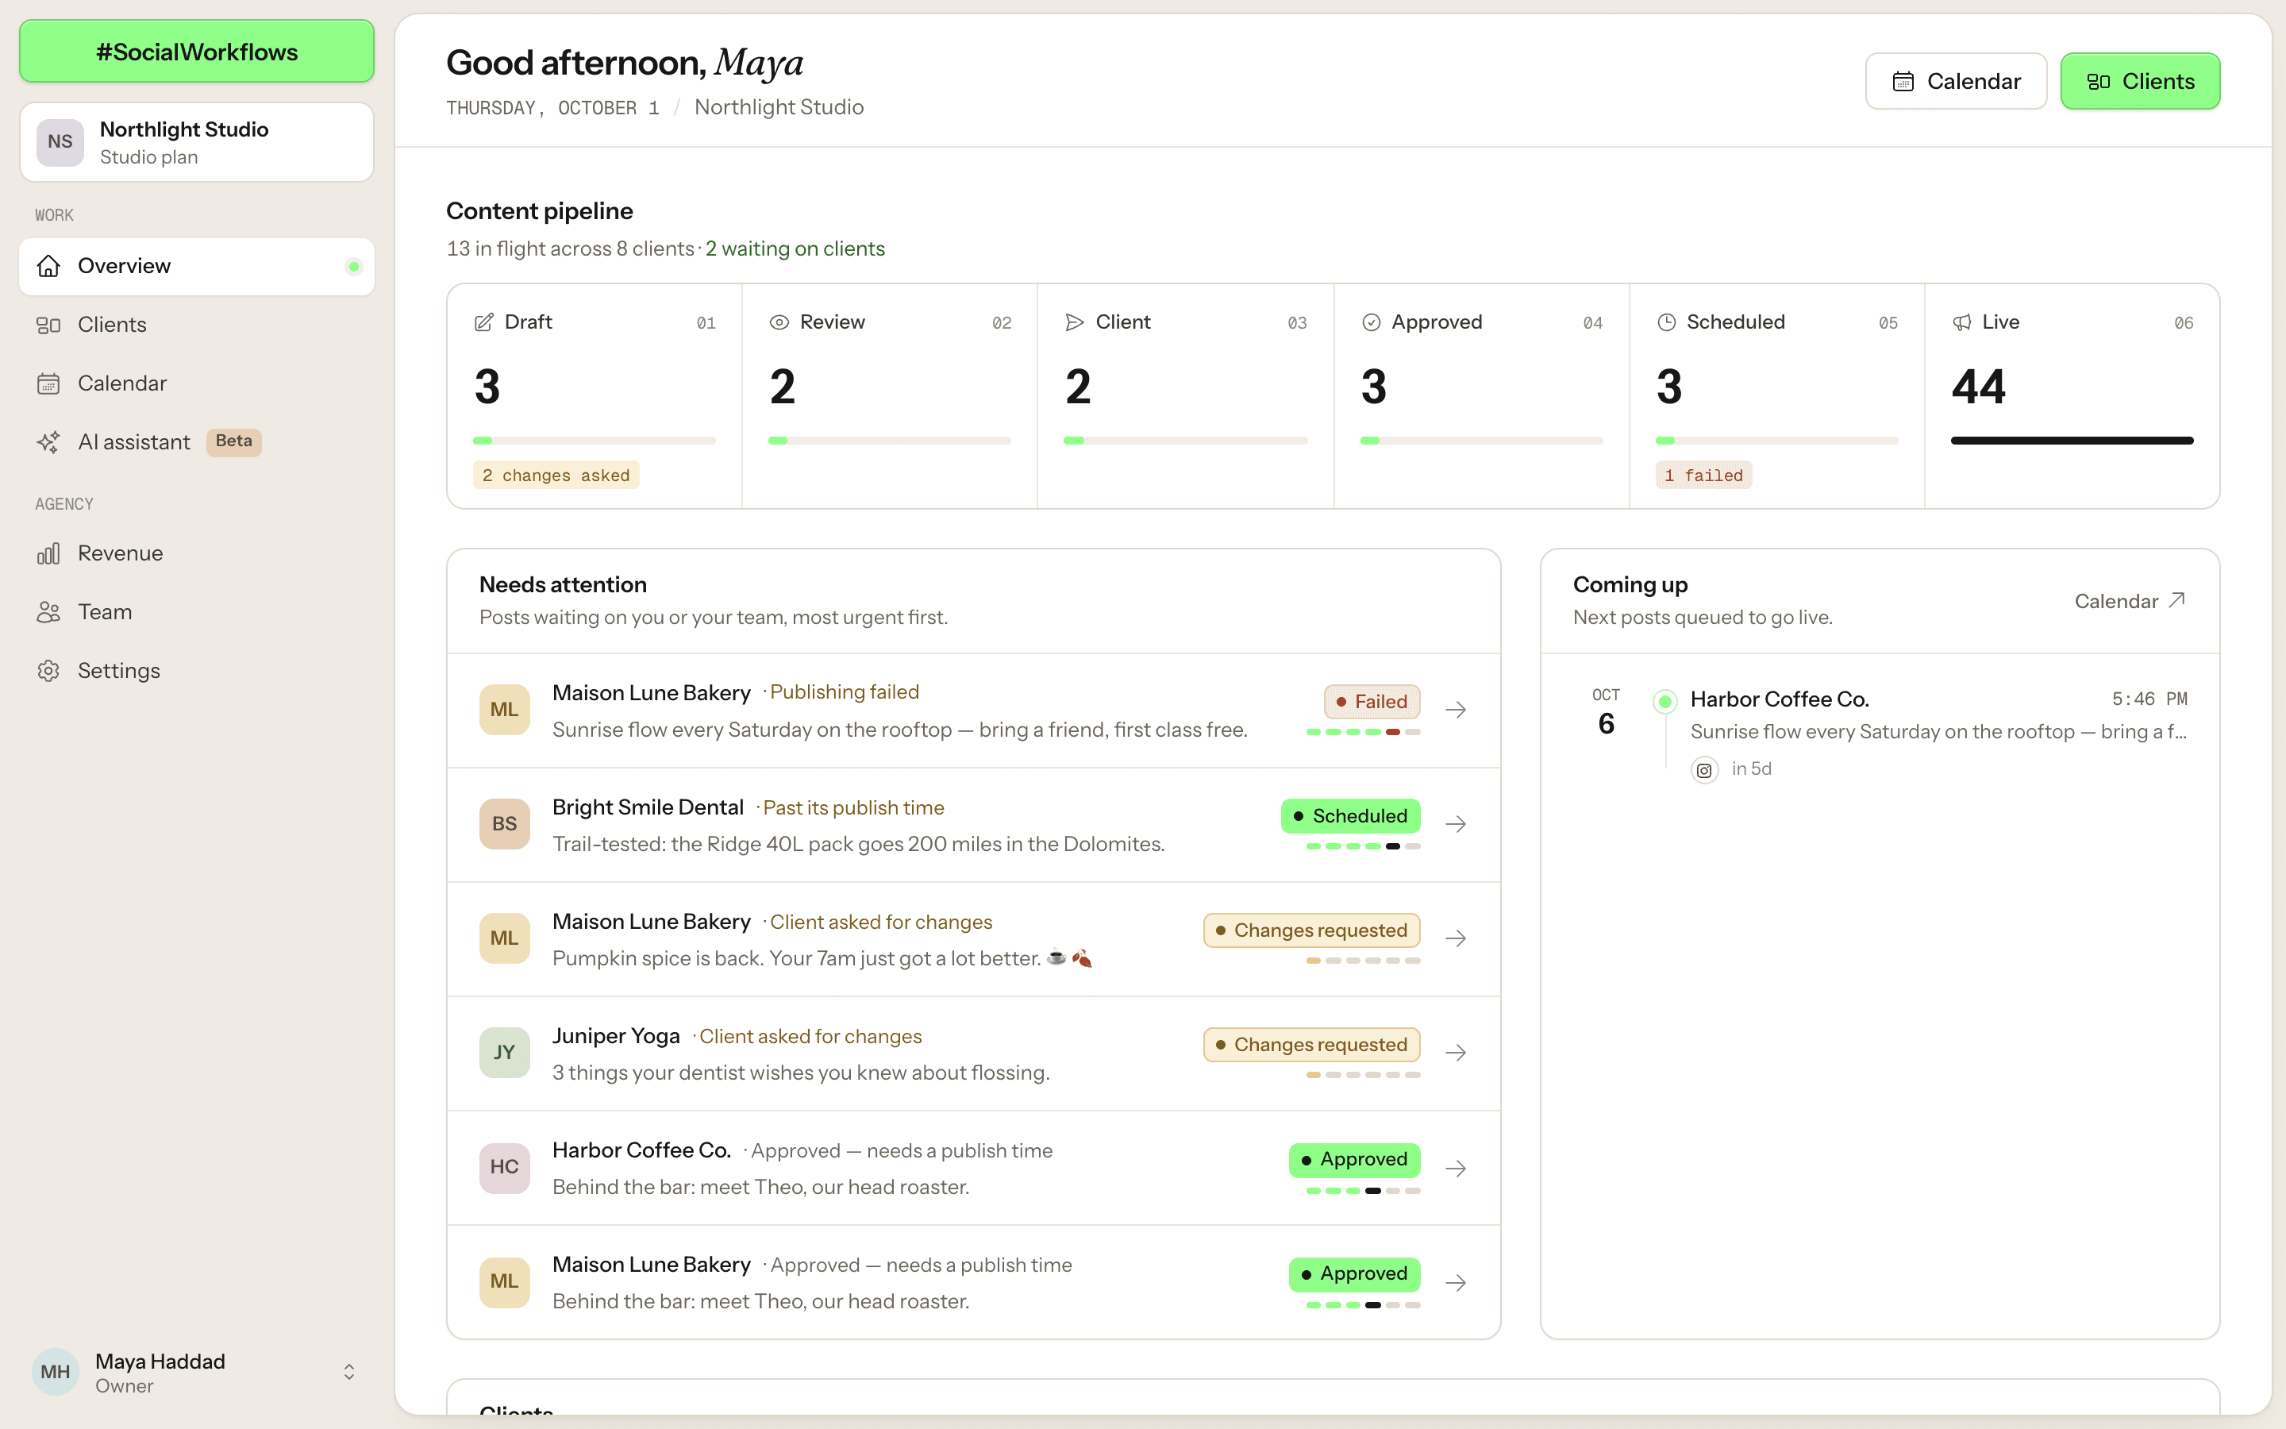Screen dimensions: 2286x1429
Task: Open the arrow on Juniper Yoga row
Action: coord(1456,1053)
